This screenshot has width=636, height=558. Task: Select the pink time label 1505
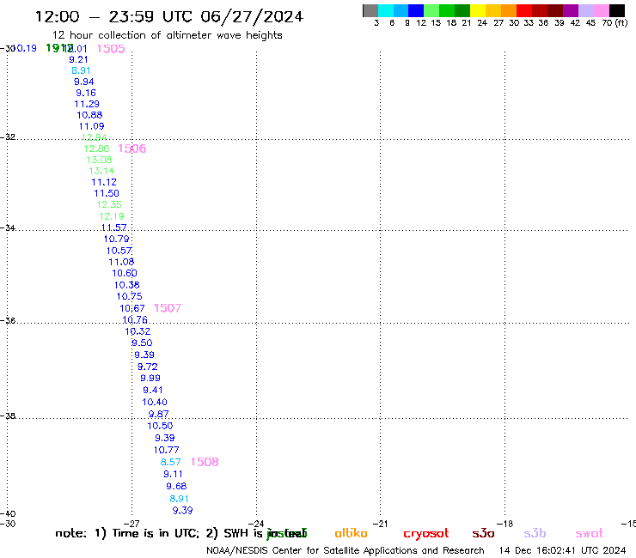[111, 49]
